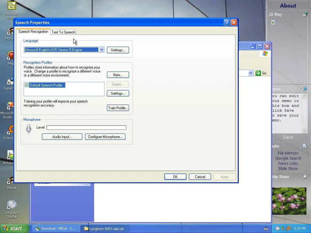Click inside the sidebar memo text box

[x=287, y=113]
